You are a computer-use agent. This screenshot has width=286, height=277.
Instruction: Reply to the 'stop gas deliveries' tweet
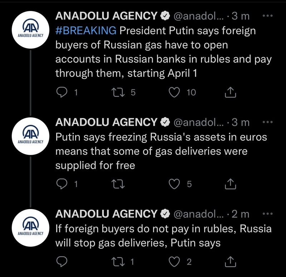(63, 262)
